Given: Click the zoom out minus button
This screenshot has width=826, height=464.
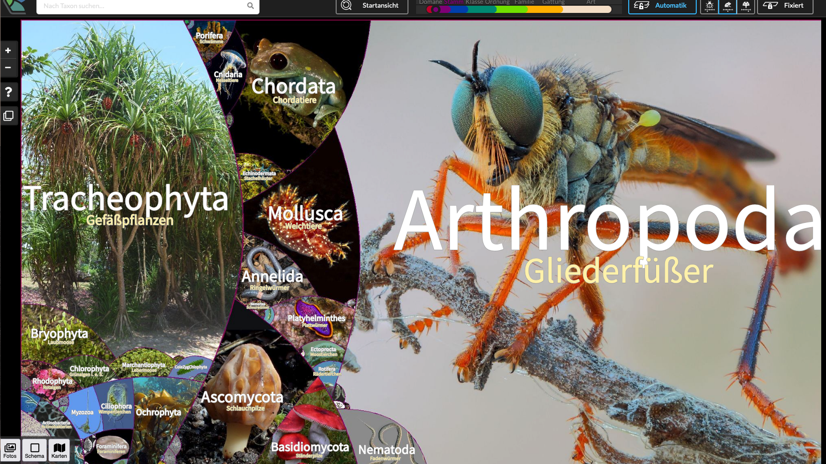Looking at the screenshot, I should pos(8,68).
